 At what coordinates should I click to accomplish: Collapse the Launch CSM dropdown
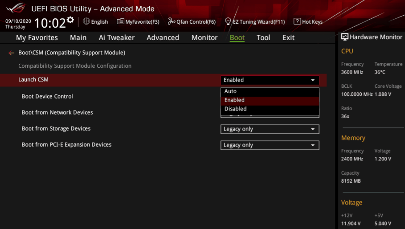pos(270,80)
